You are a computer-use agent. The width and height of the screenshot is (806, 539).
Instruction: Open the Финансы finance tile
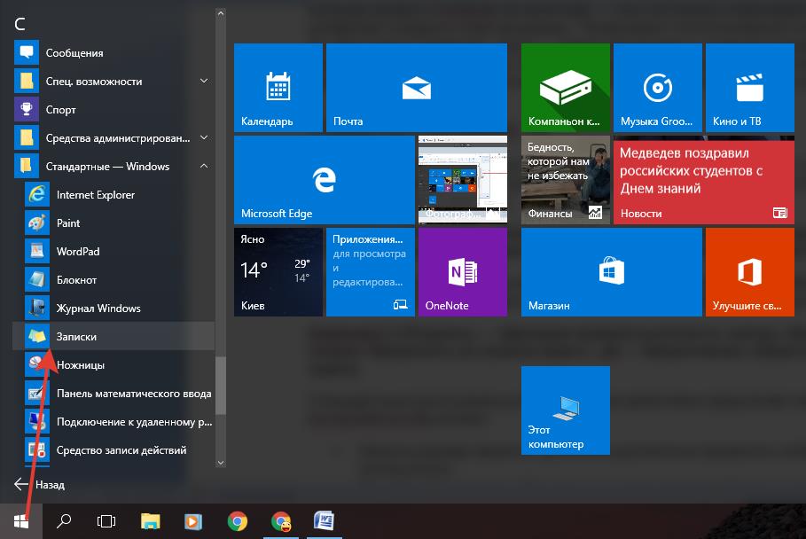point(566,180)
